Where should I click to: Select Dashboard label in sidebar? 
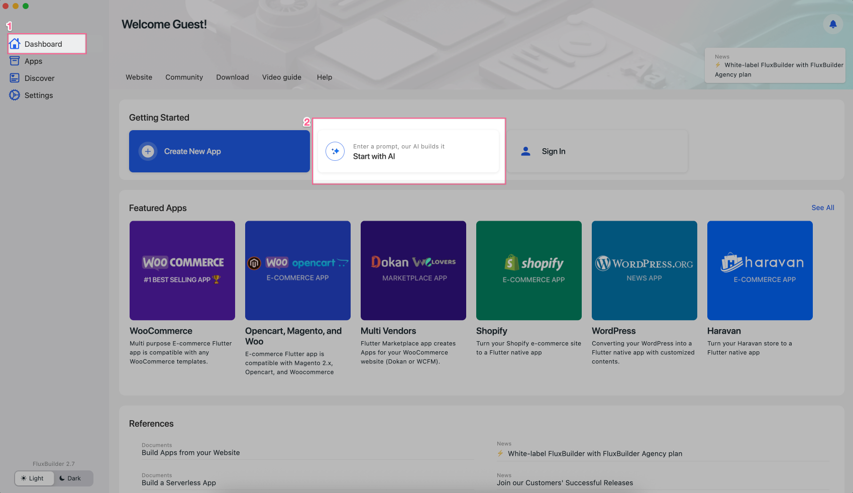(43, 44)
